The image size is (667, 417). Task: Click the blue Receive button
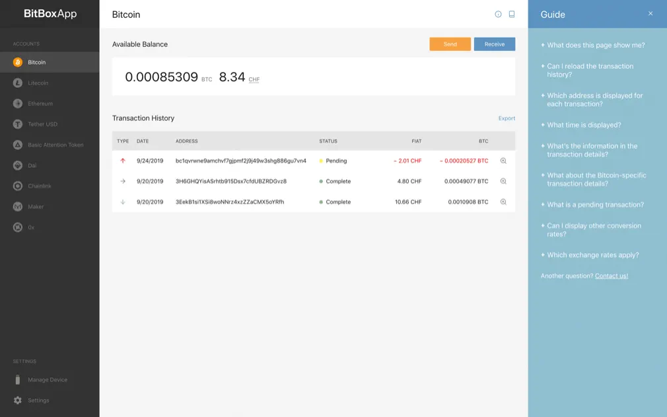[494, 44]
